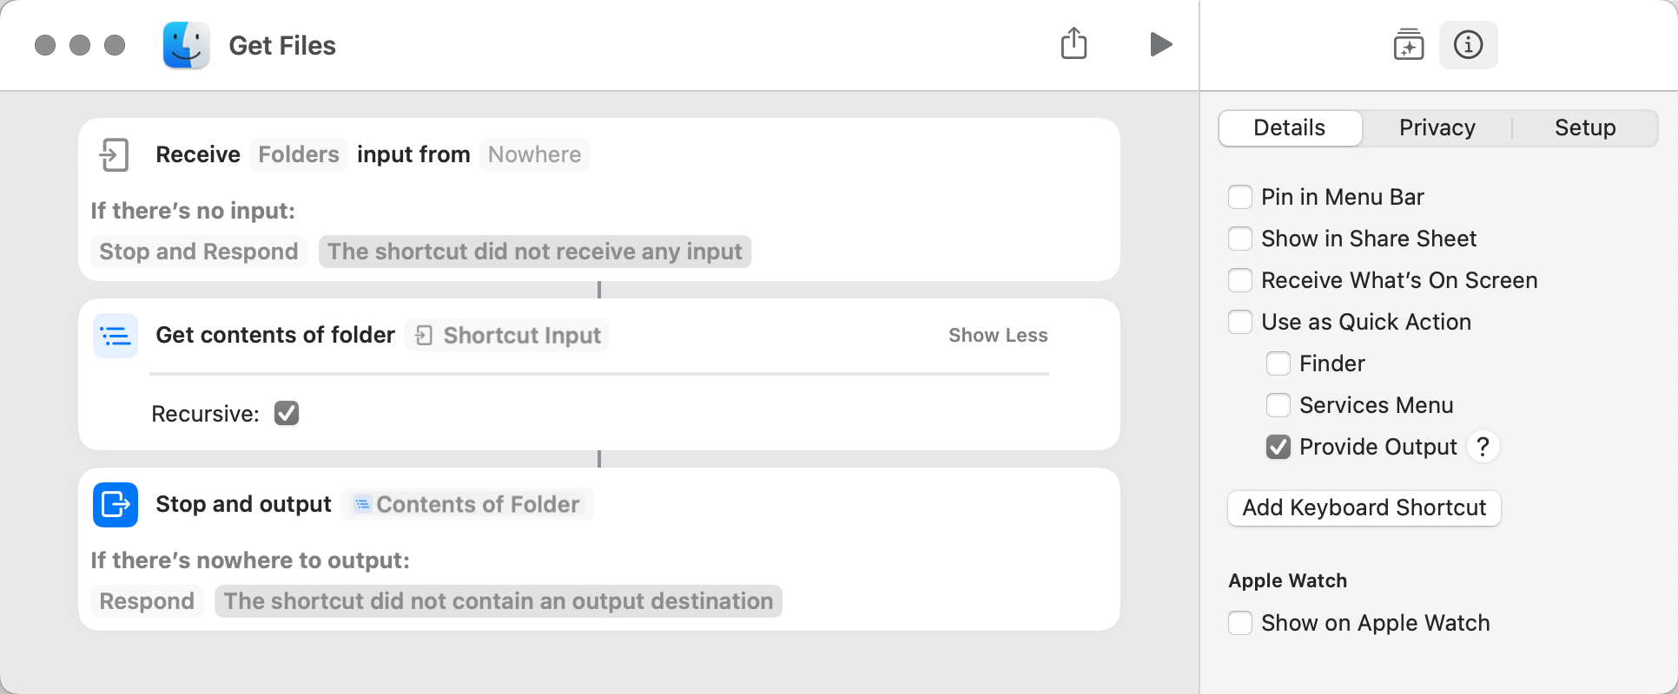Open the Folders input type dropdown
This screenshot has width=1678, height=694.
click(299, 154)
